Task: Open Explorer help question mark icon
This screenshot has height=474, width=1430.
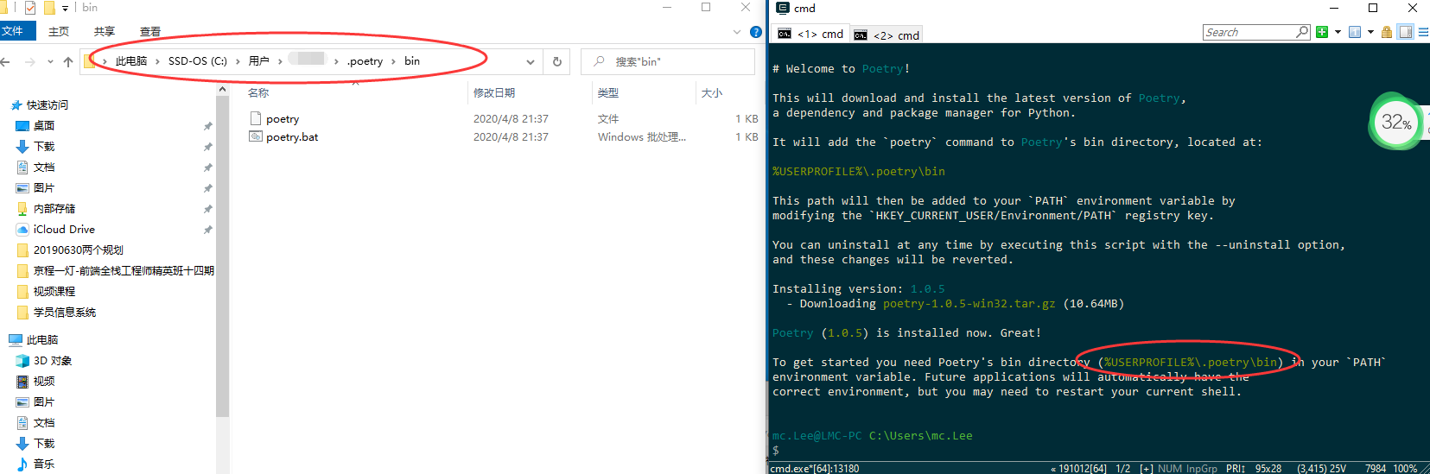Action: (756, 32)
